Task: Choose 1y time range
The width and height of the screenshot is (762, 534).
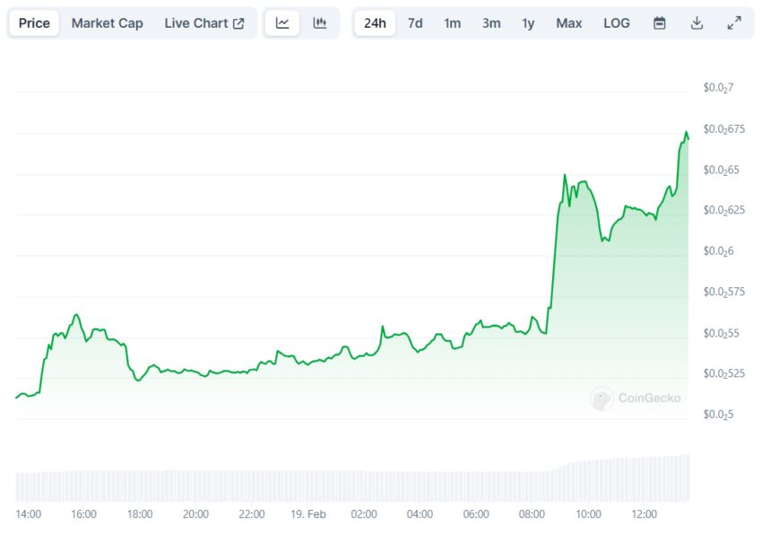Action: coord(528,23)
